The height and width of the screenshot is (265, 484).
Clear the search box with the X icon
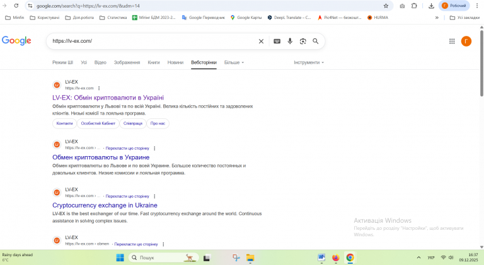(261, 41)
